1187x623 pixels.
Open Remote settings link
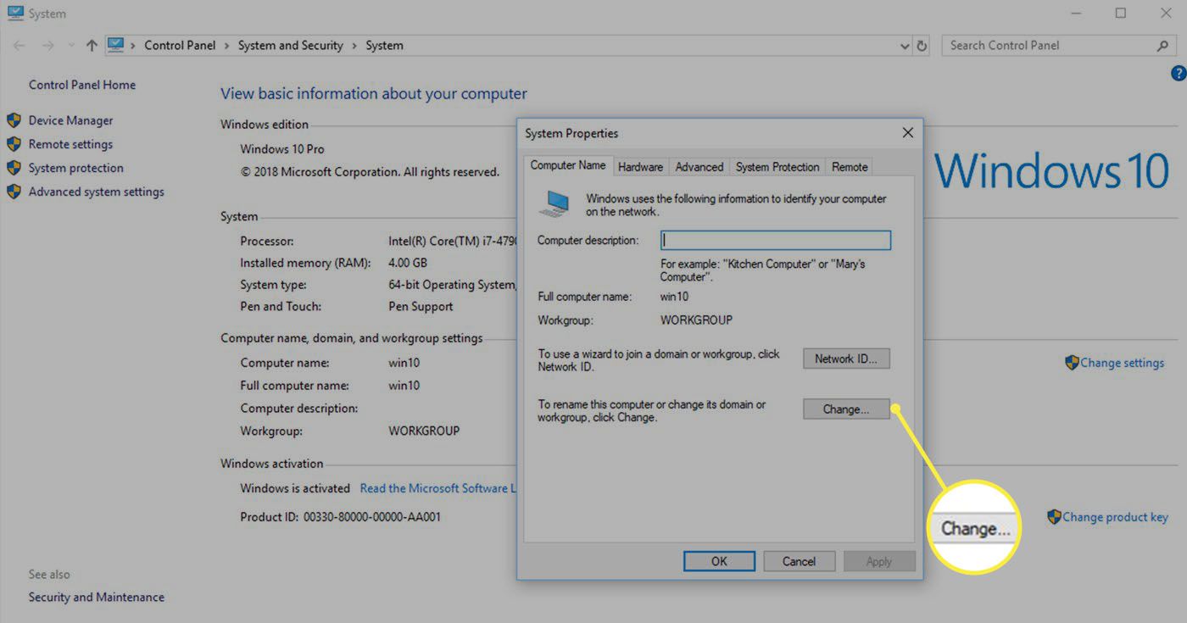tap(70, 144)
